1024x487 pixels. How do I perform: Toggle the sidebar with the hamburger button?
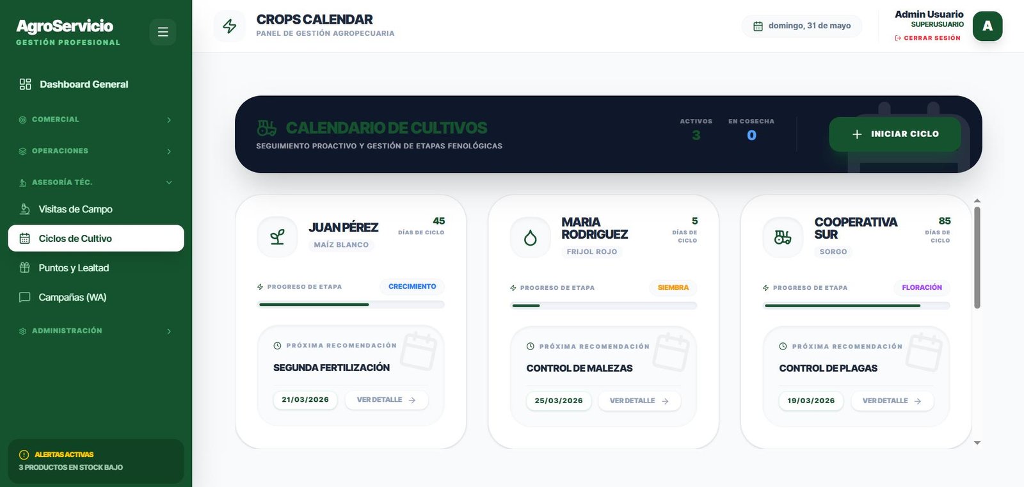[x=163, y=32]
